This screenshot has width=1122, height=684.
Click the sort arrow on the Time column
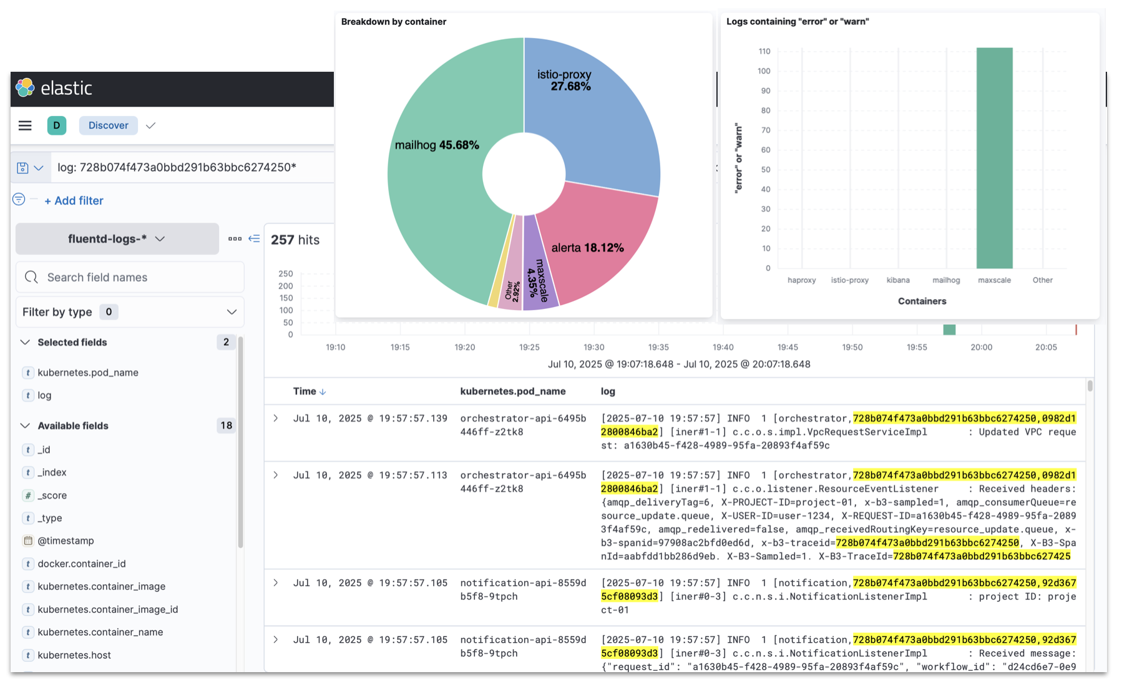click(323, 391)
